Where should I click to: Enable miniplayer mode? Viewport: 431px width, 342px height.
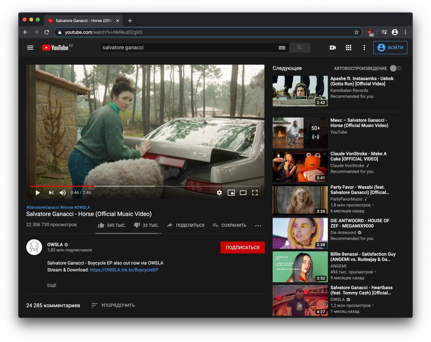pyautogui.click(x=231, y=193)
